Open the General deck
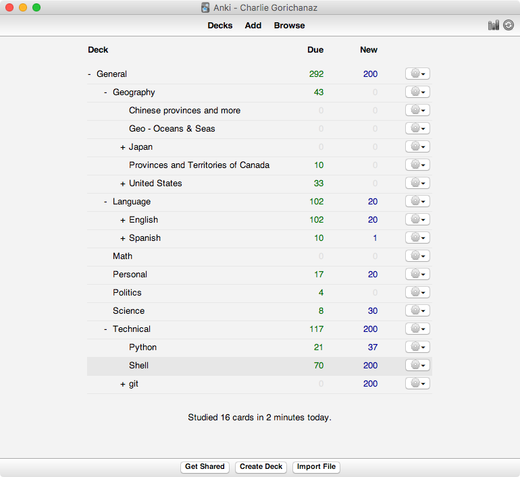 111,74
